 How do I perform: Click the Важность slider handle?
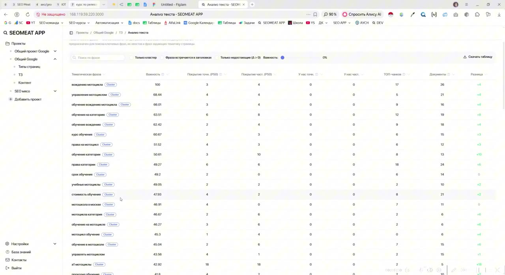(x=282, y=58)
